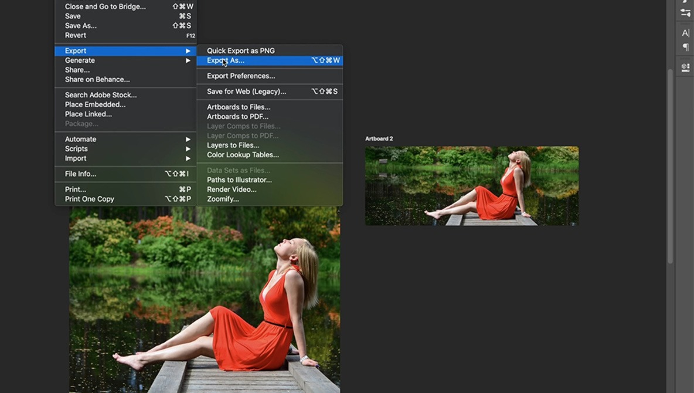Expand the Generate submenu arrow
This screenshot has width=694, height=393.
click(x=188, y=60)
